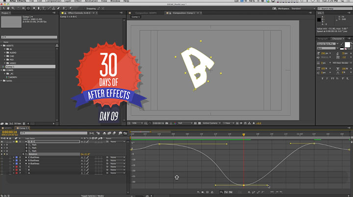The image size is (353, 197).
Task: Click the Composition Mini-Flowchart icon in timeline
Action: (x=92, y=133)
